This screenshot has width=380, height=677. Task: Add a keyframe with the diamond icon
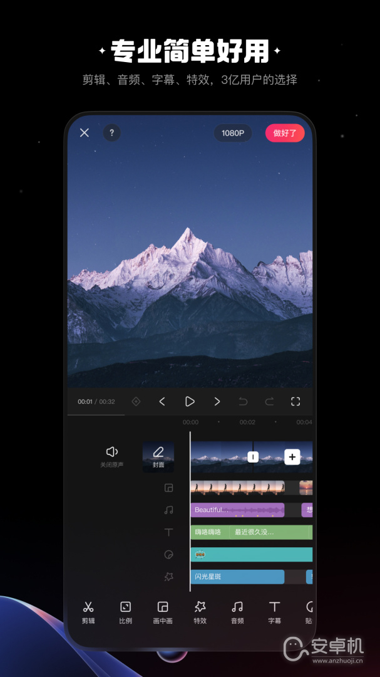tap(136, 402)
